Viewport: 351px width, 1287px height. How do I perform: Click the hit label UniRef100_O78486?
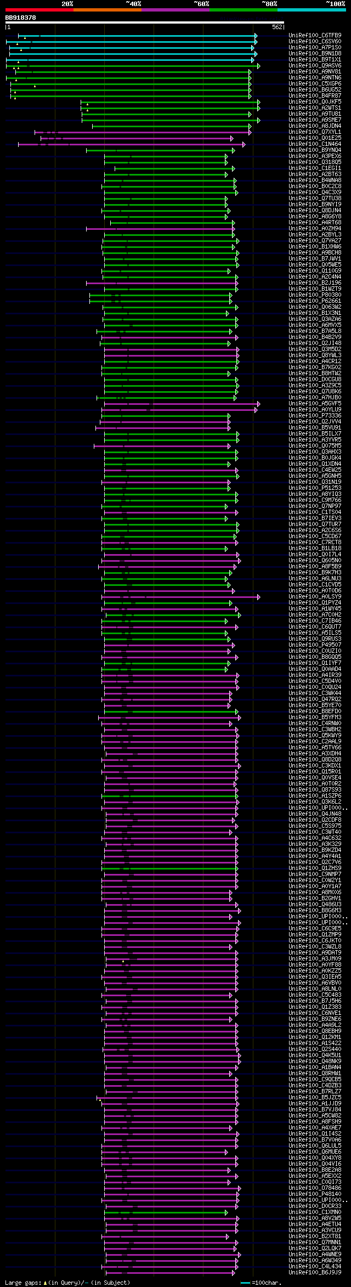315,1188
